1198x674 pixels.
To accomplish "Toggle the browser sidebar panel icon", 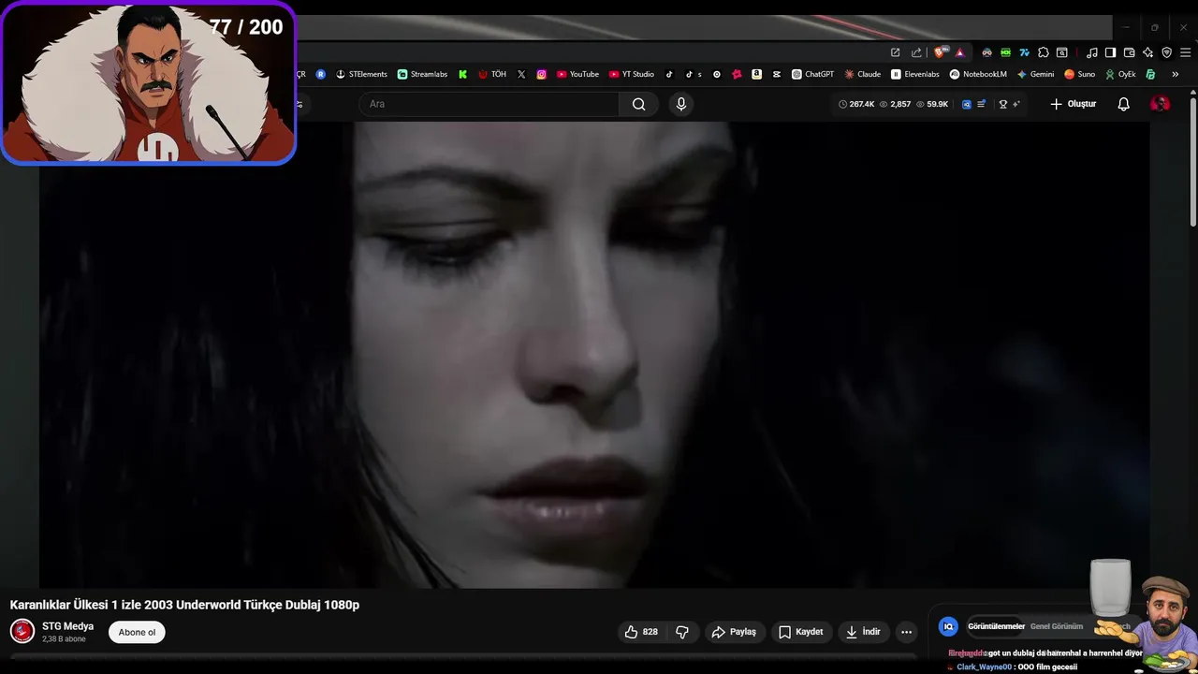I will pos(1110,52).
